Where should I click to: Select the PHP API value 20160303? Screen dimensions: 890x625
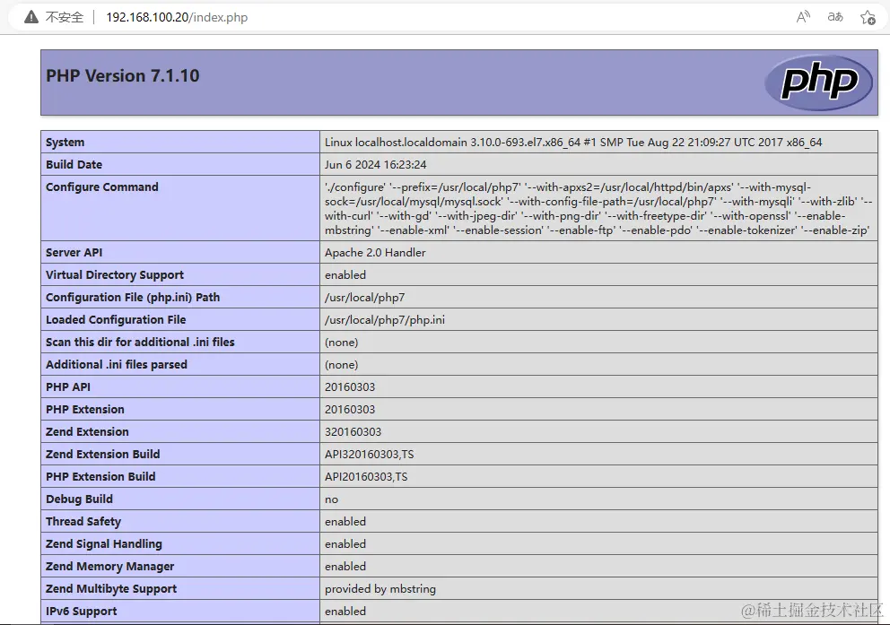[x=350, y=386]
